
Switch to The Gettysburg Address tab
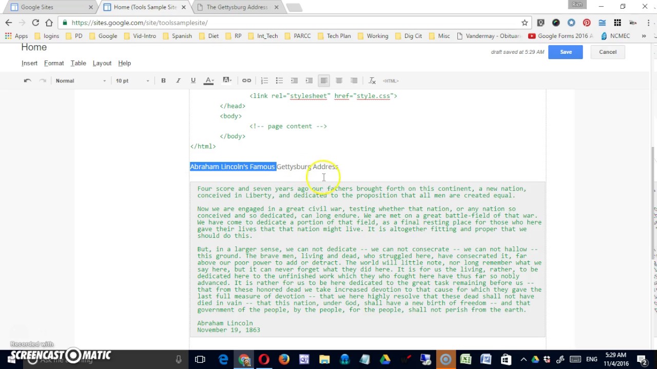point(237,7)
